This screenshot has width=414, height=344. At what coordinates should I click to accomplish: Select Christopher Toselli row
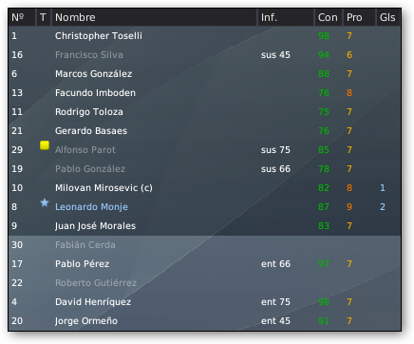[204, 36]
